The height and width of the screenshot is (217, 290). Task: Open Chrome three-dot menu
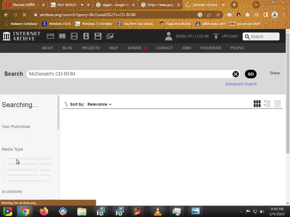point(284,15)
